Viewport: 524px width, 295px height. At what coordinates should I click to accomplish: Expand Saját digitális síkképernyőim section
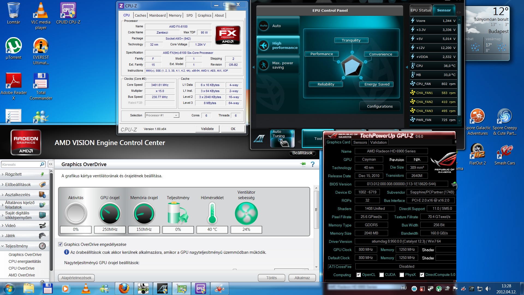(x=25, y=215)
